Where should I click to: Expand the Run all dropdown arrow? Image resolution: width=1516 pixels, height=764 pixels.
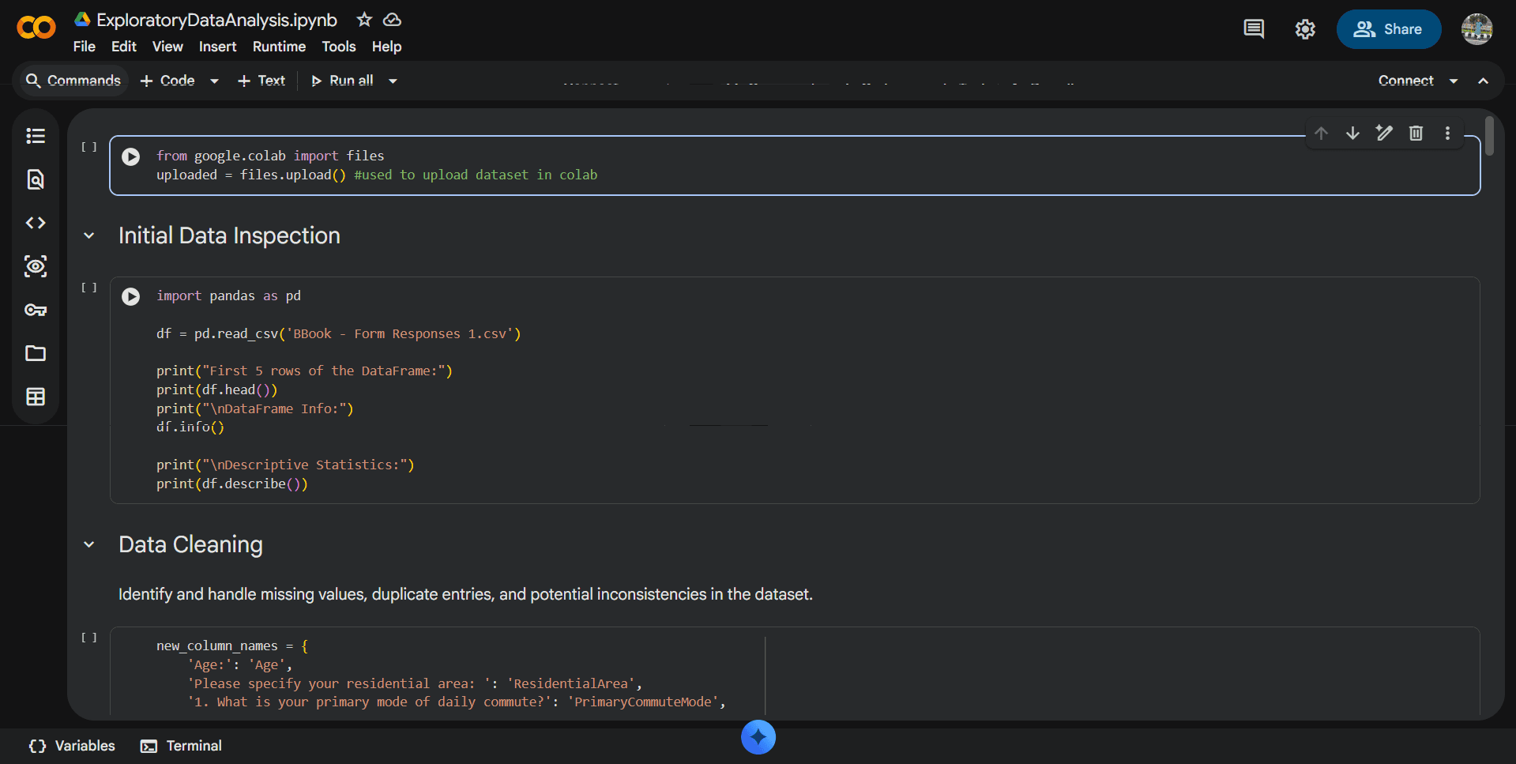393,81
